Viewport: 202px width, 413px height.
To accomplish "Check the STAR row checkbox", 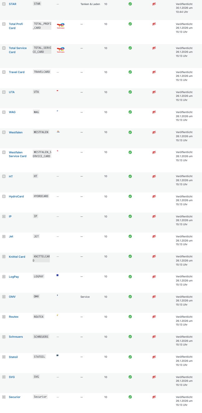I will (4, 4).
